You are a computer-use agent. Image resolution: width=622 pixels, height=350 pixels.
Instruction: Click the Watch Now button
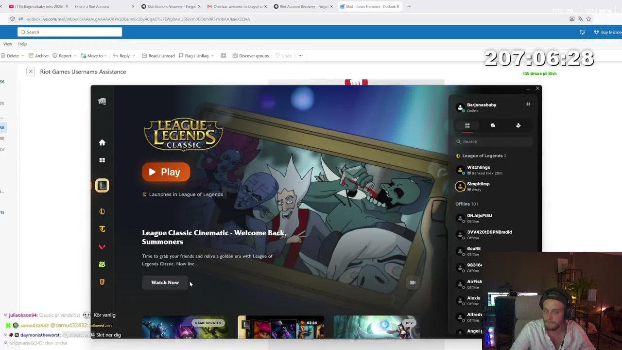pos(165,282)
